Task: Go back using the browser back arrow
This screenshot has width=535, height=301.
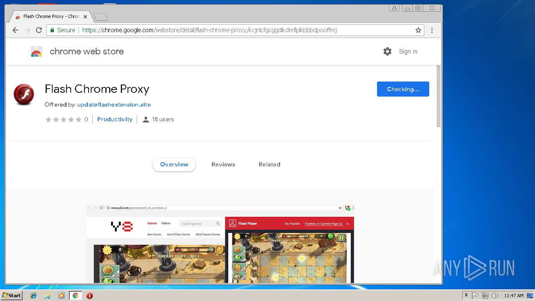Action: (15, 30)
